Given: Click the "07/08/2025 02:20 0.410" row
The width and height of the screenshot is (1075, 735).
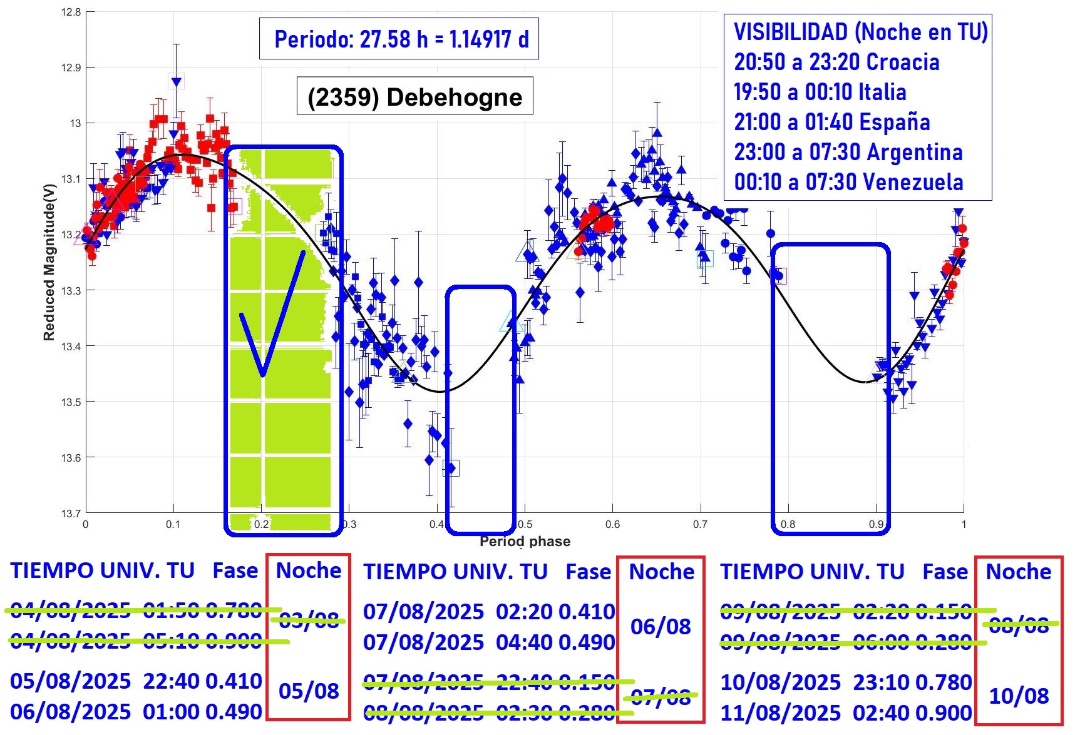Looking at the screenshot, I should [489, 611].
